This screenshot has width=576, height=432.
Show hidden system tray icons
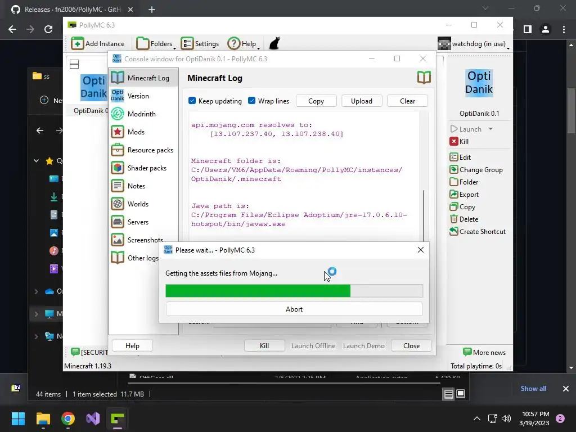477,418
